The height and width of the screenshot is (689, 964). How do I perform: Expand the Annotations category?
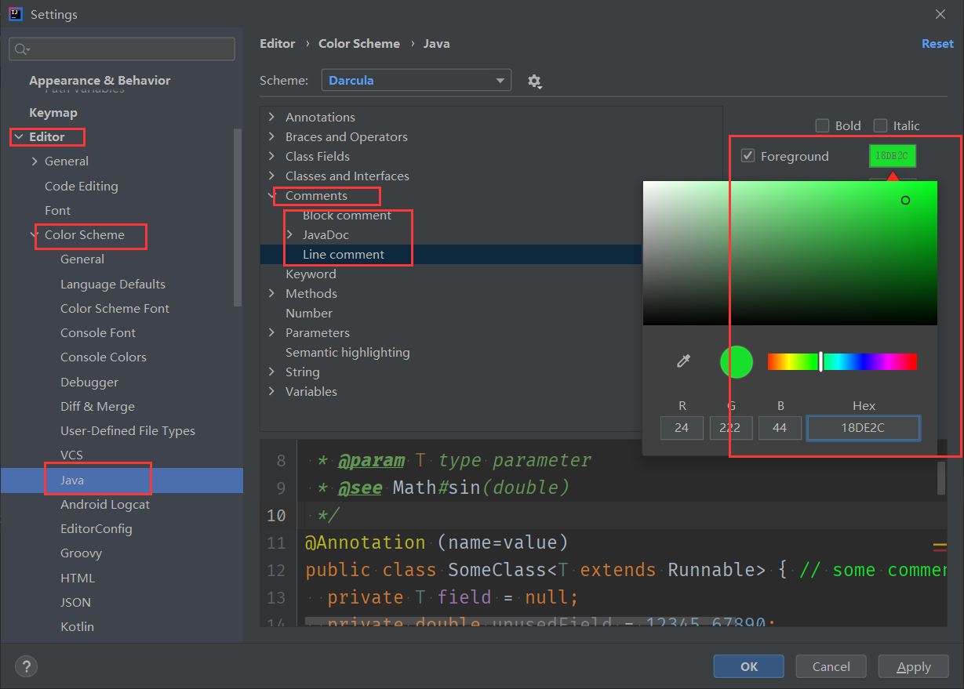click(x=271, y=117)
